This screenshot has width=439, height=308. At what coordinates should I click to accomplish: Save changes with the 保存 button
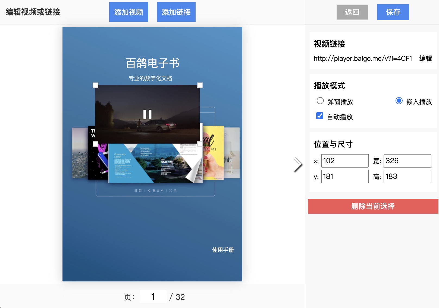[x=393, y=12]
